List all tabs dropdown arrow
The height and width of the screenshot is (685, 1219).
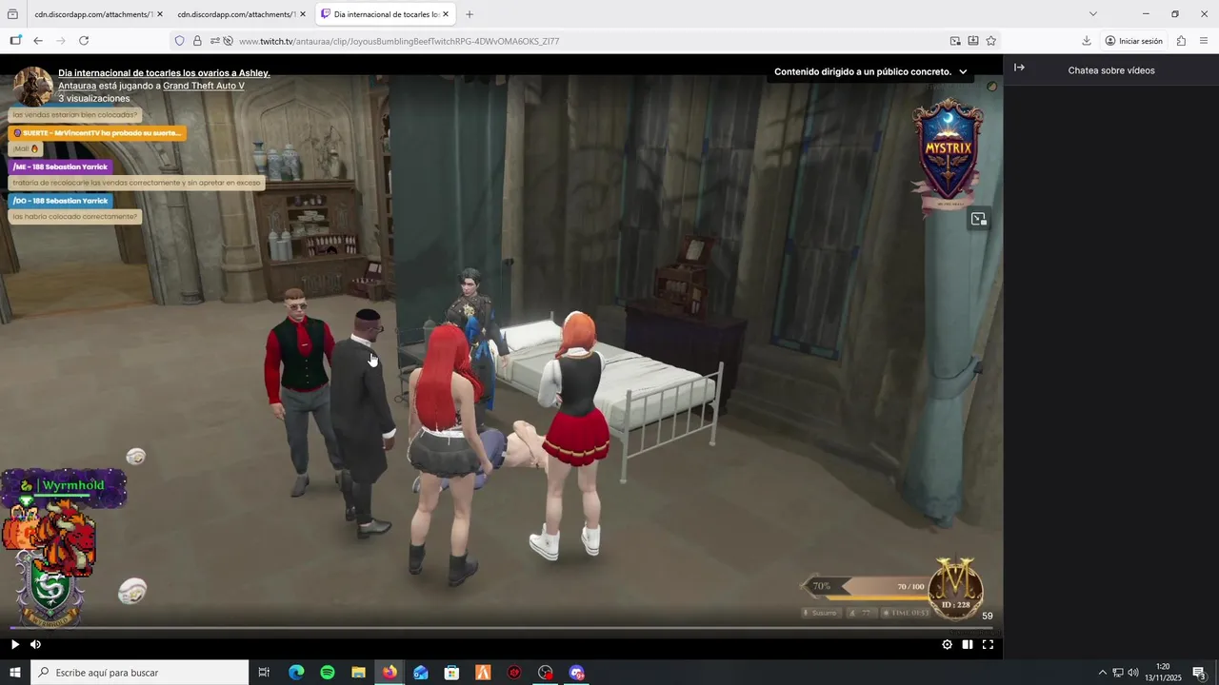pyautogui.click(x=1092, y=14)
